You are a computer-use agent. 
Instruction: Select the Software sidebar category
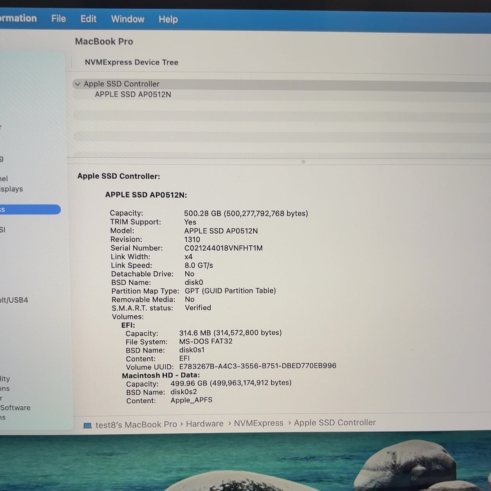click(x=16, y=408)
